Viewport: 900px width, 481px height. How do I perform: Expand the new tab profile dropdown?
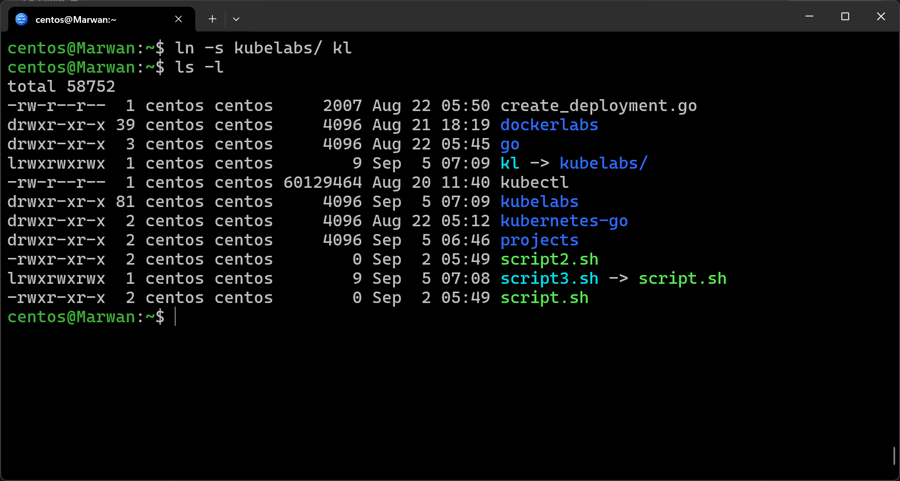[x=236, y=19]
